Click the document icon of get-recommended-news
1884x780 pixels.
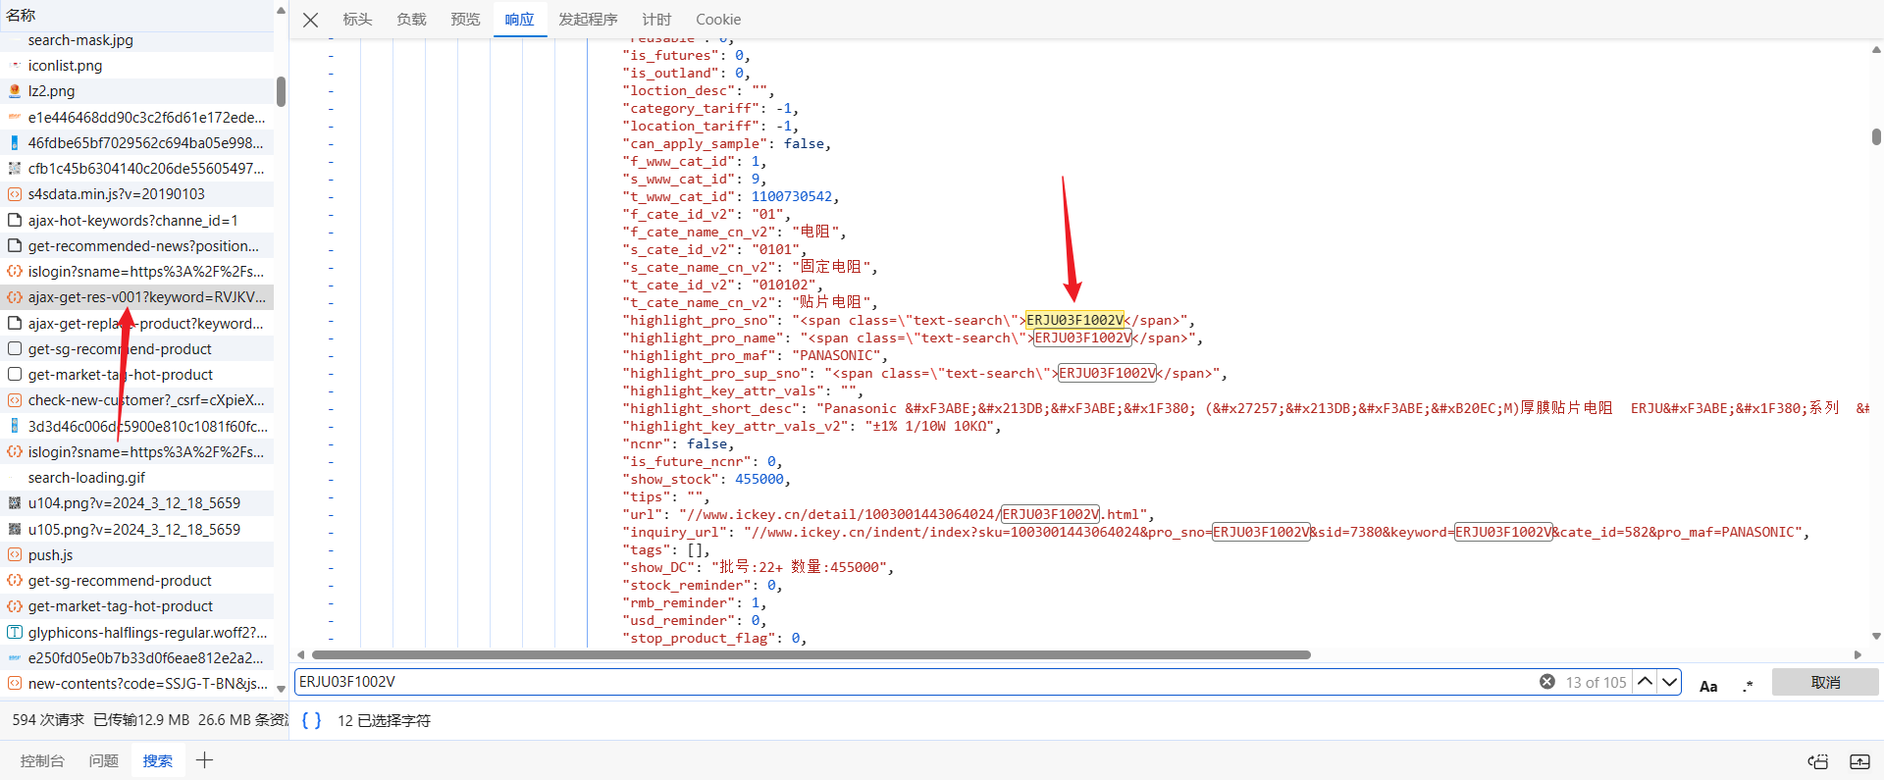coord(15,246)
